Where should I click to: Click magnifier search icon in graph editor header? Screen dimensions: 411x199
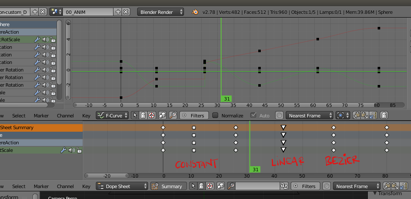173,115
